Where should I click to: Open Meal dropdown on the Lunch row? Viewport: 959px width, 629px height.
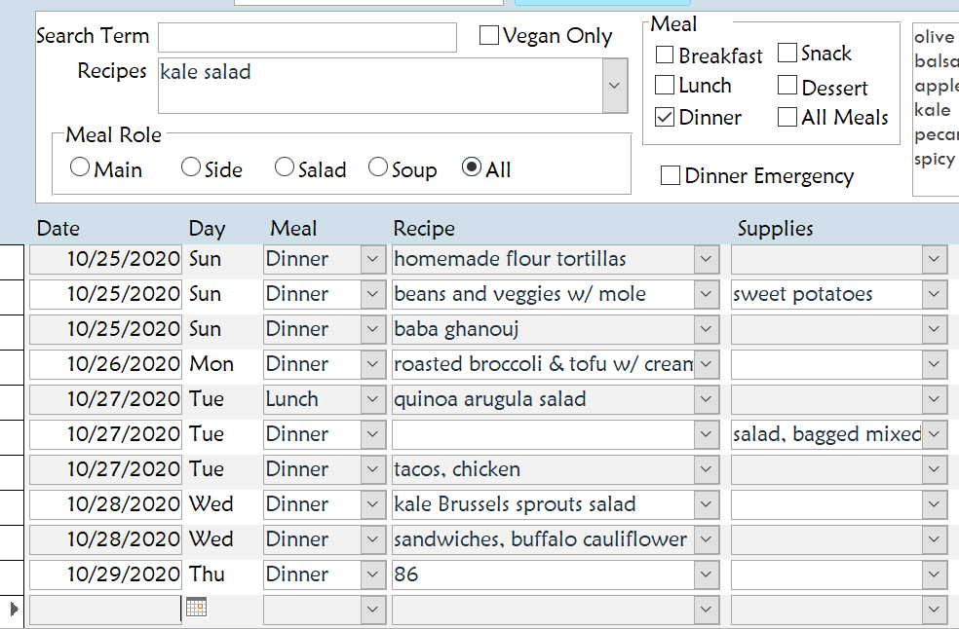click(373, 399)
